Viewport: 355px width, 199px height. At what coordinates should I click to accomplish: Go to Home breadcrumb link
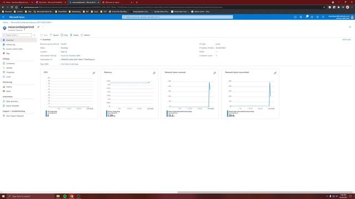6,23
